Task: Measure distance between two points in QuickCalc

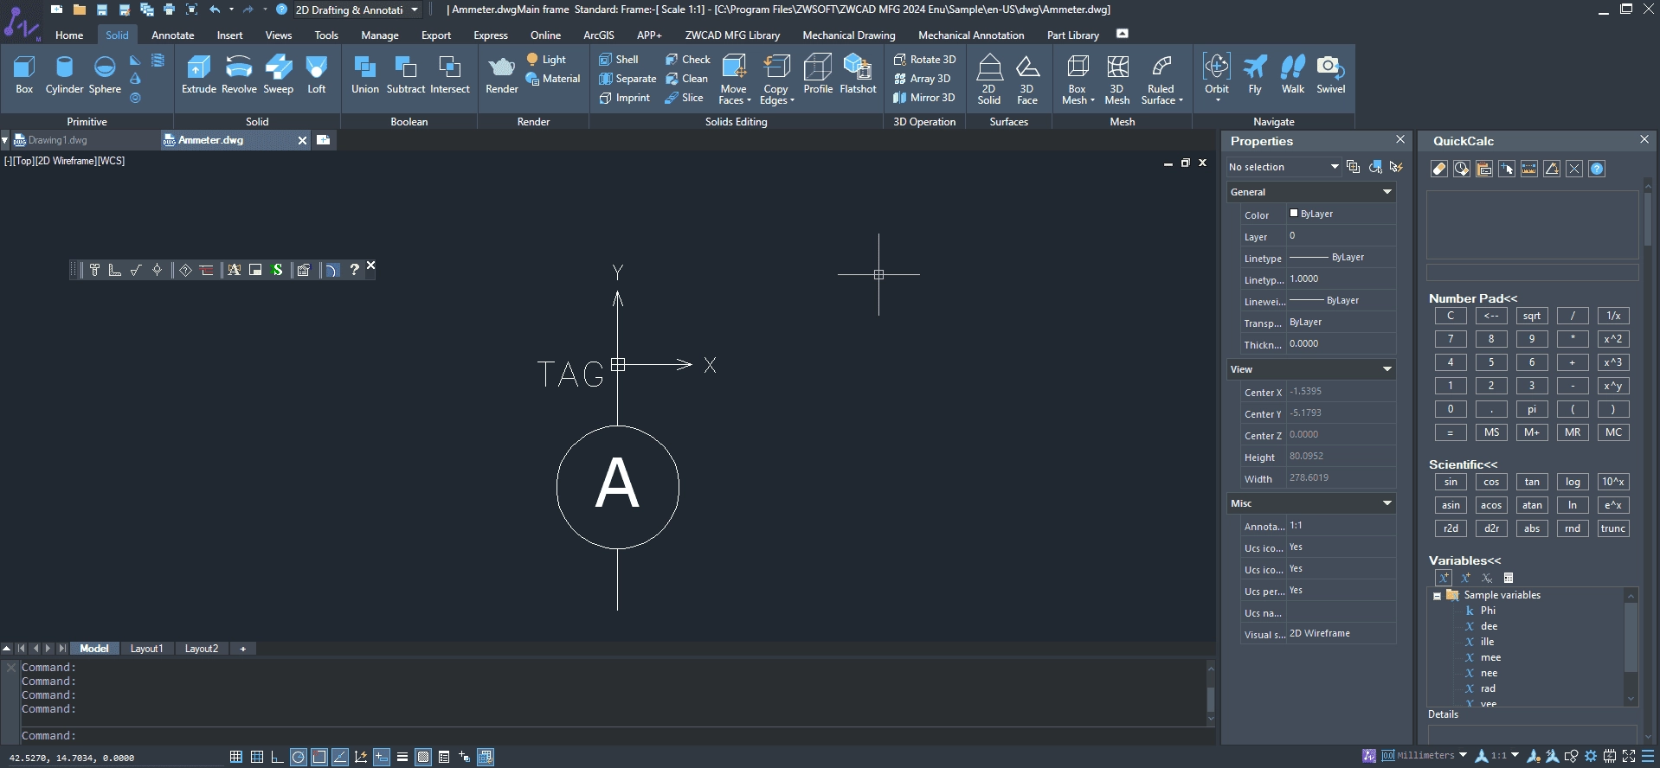Action: click(1529, 169)
